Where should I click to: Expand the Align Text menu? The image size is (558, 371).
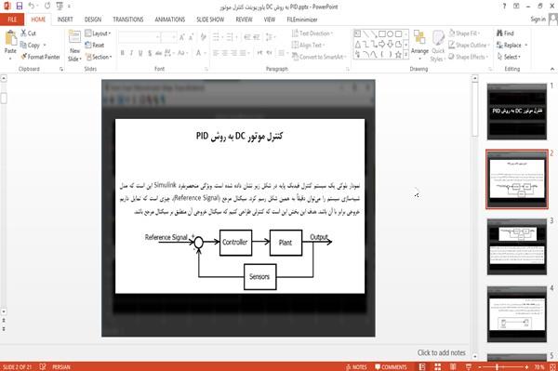(308, 46)
